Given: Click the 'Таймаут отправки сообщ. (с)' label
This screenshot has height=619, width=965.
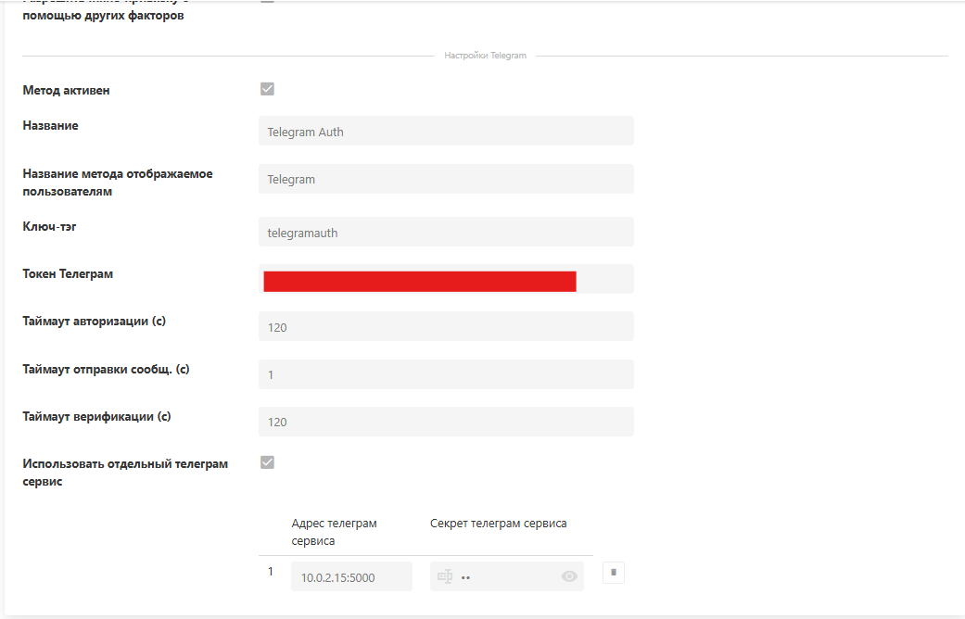Looking at the screenshot, I should tap(106, 369).
